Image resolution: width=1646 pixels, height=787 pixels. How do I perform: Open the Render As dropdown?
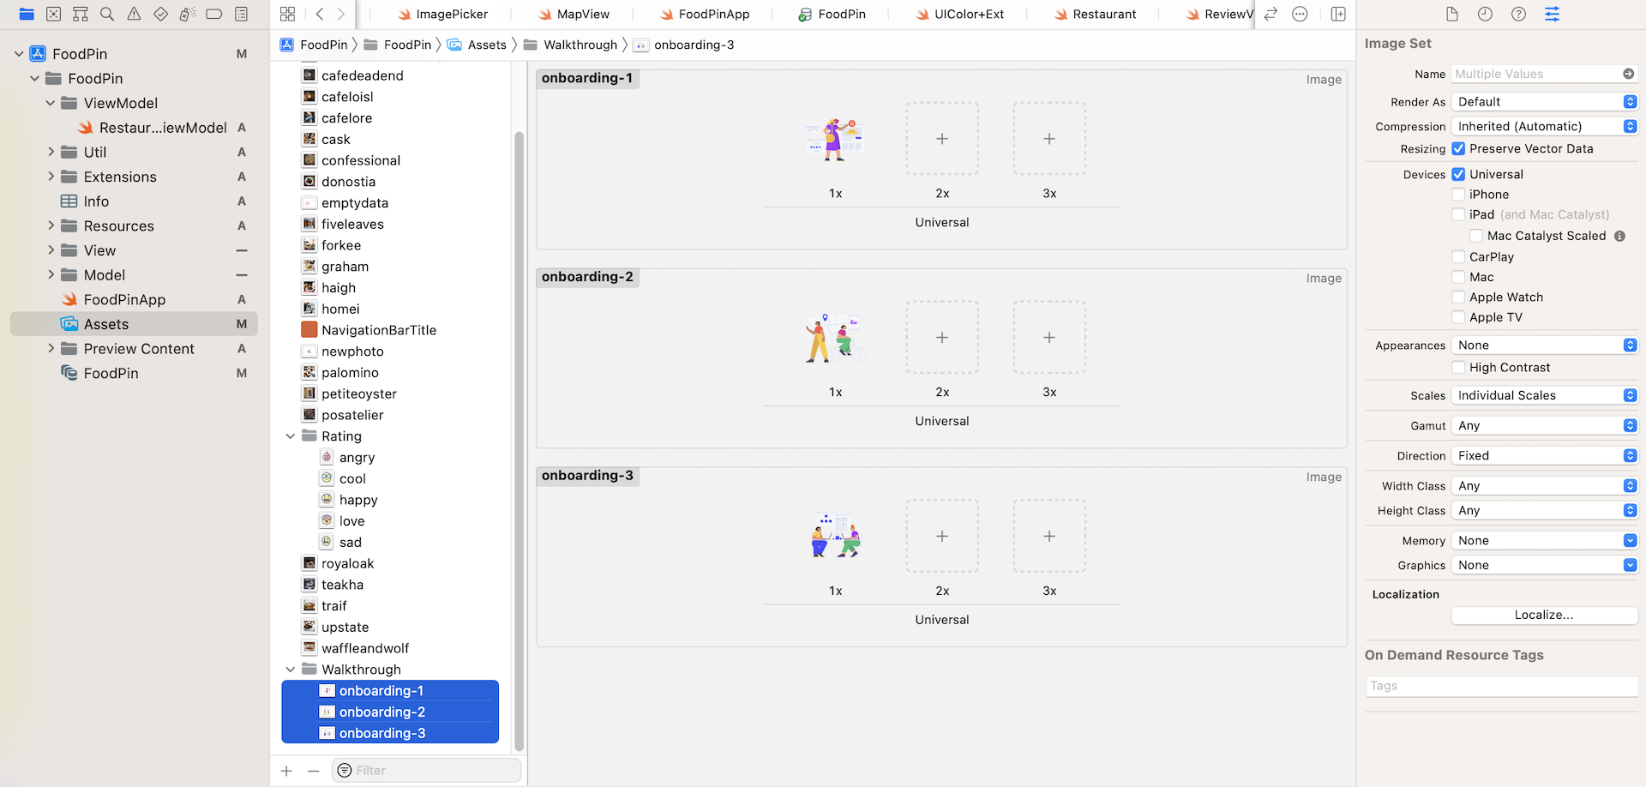pos(1543,101)
